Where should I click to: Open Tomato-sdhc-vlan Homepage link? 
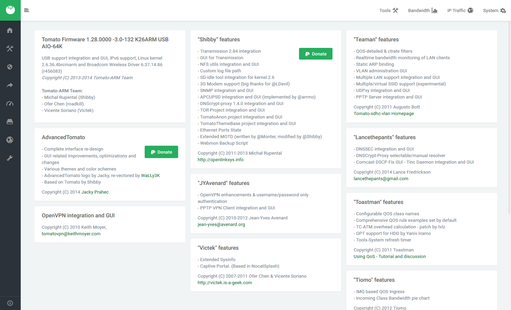pos(384,114)
